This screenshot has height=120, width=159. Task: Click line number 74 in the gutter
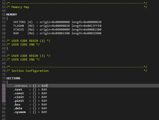pos(4,86)
